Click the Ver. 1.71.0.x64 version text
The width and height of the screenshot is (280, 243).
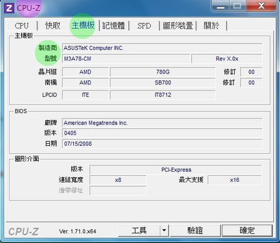[77, 231]
